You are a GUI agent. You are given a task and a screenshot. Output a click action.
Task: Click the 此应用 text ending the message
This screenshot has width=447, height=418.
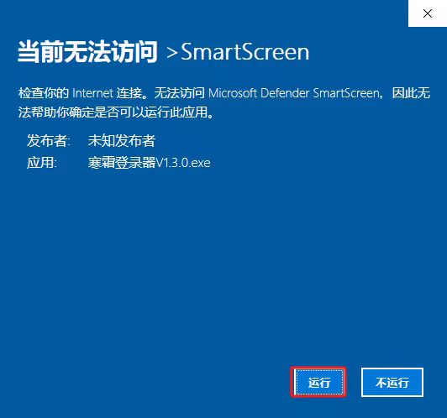pyautogui.click(x=189, y=112)
